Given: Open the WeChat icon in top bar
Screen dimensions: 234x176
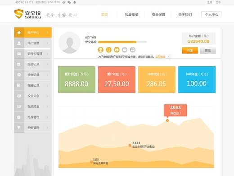Looking at the screenshot, I should (x=69, y=2).
